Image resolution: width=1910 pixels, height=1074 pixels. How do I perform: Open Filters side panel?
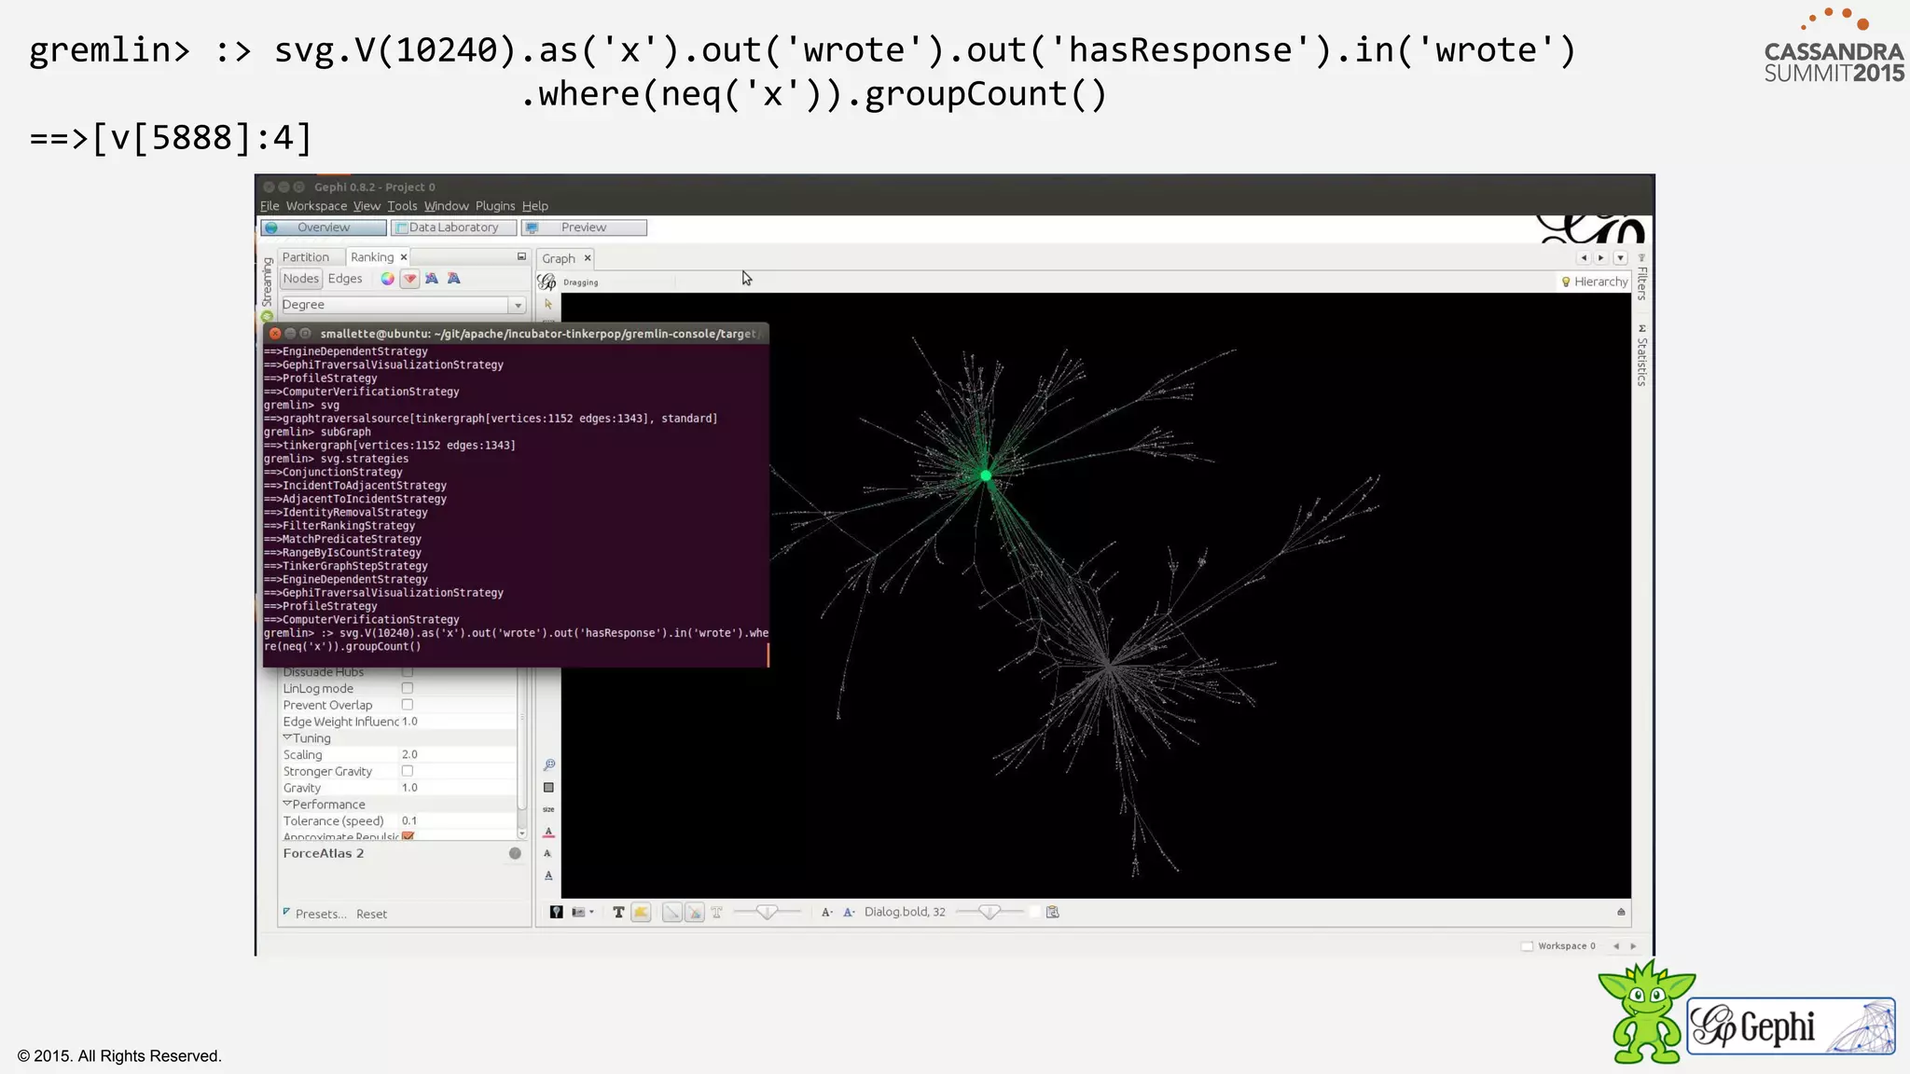(1642, 279)
